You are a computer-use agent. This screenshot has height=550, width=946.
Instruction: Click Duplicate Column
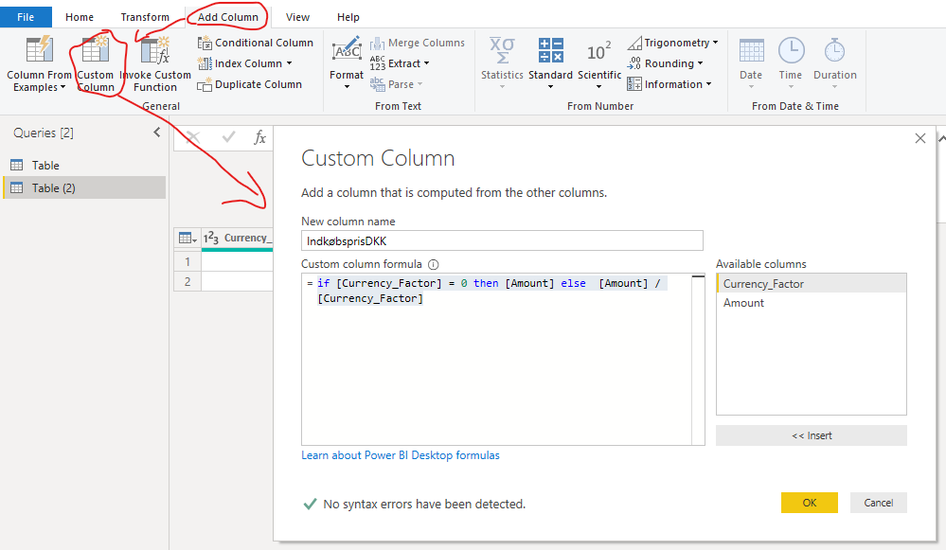(x=249, y=84)
